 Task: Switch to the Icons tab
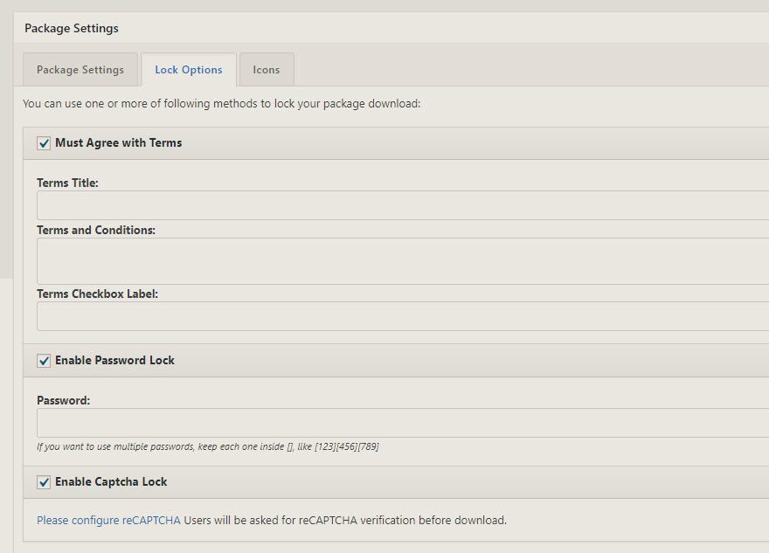[x=267, y=69]
